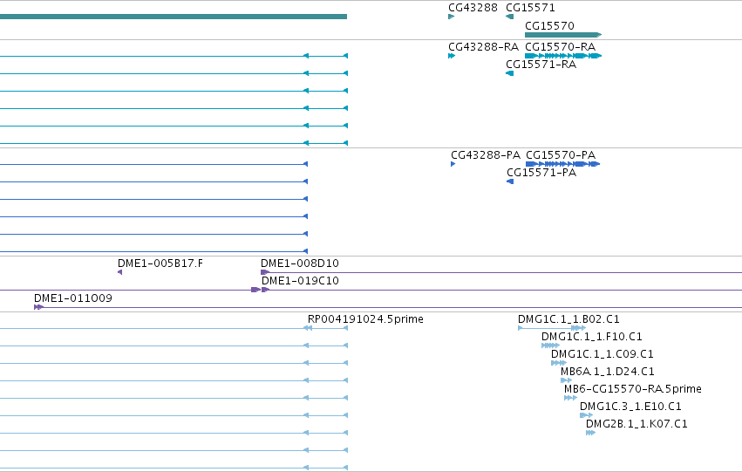Click the DMG1C.1_1.C09.C1 EST label

[602, 354]
